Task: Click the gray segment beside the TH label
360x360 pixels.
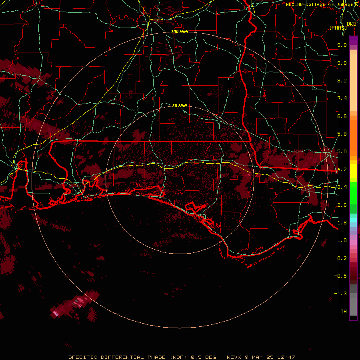Action: [x=353, y=306]
